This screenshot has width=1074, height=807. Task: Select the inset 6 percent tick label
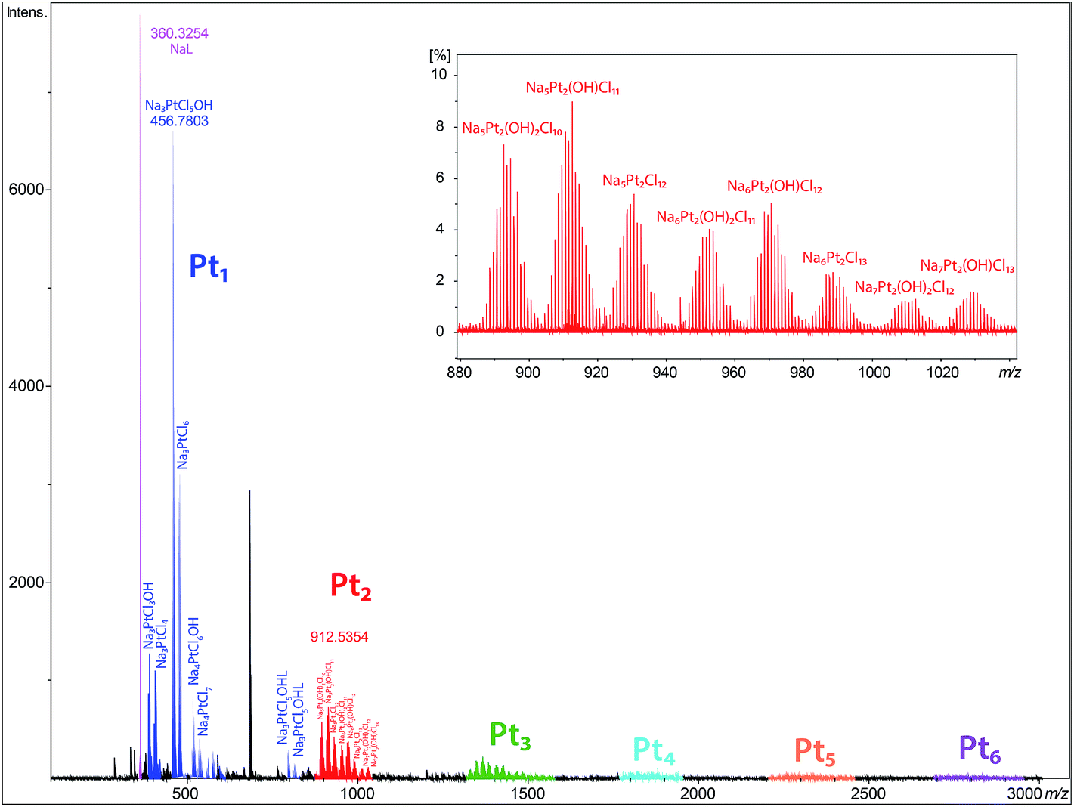[x=440, y=178]
